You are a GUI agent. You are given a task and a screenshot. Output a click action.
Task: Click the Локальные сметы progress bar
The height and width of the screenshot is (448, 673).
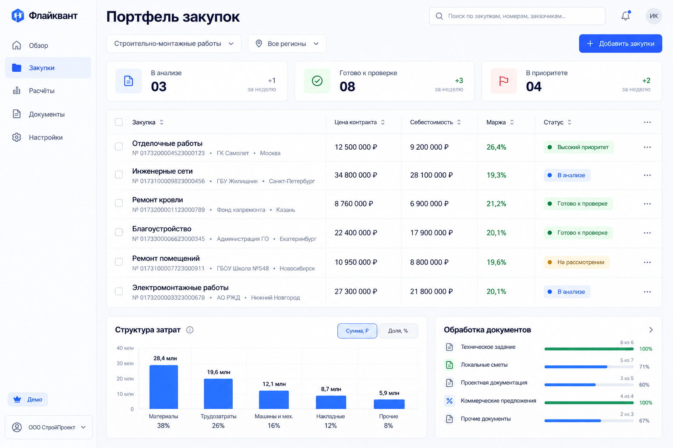tap(589, 367)
